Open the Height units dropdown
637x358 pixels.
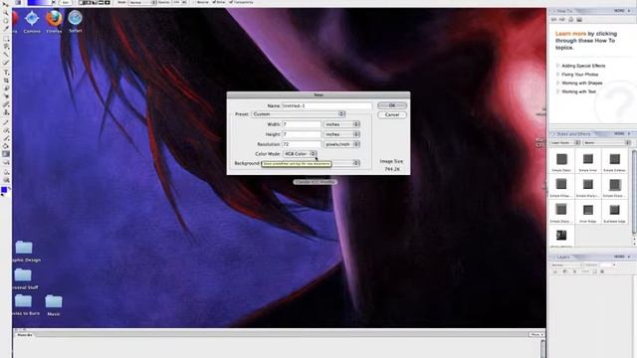click(341, 134)
